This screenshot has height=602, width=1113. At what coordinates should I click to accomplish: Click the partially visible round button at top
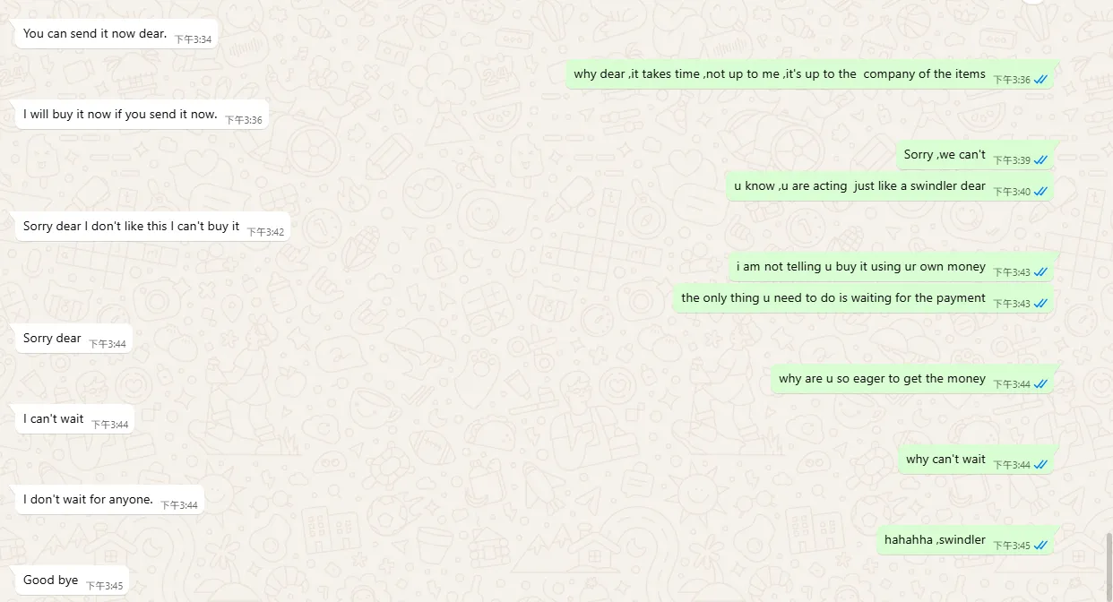click(1034, 2)
